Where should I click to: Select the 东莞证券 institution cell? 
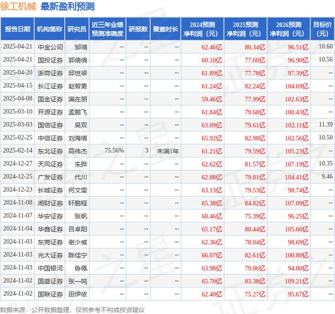coord(50,242)
